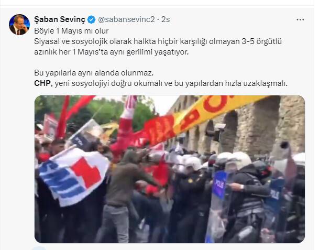
Task: Click the white flag with red and blue in the video
Action: pos(74,176)
